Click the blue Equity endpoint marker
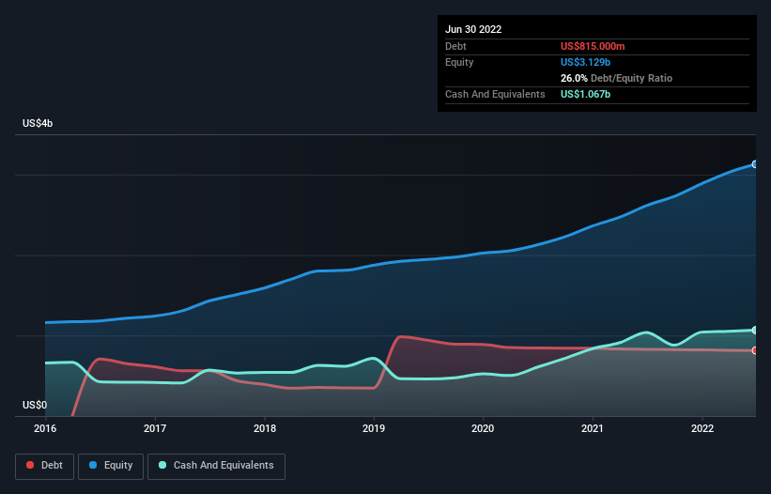The width and height of the screenshot is (771, 494). point(755,164)
